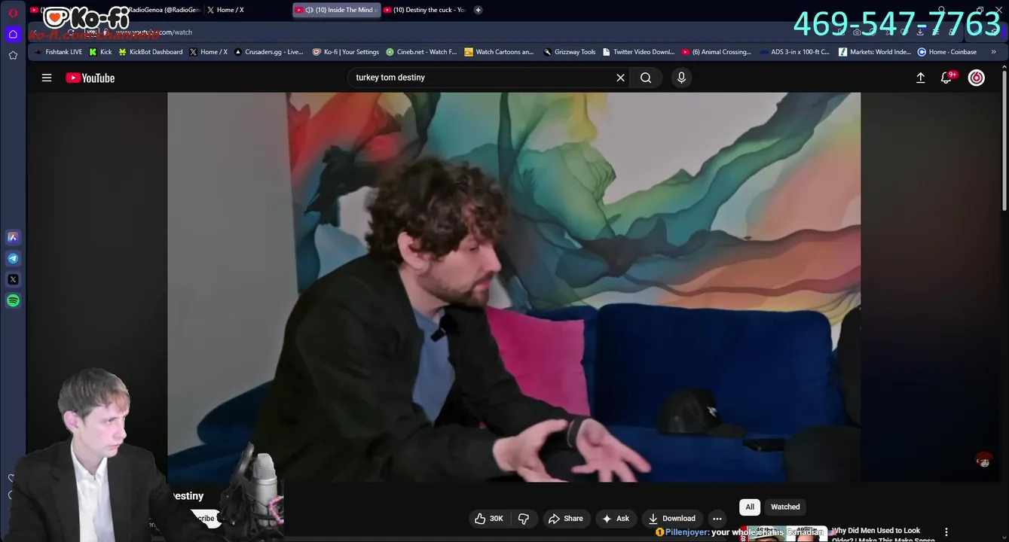Mute the tab via the speaker icon
1009x542 pixels.
click(309, 10)
